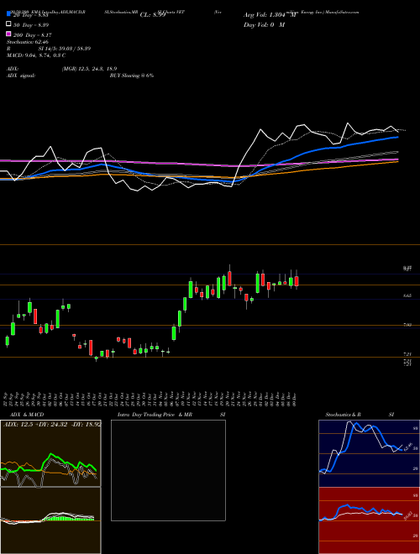Image resolution: width=420 pixels, height=554 pixels.
Task: Open the blue Stochastics chart panel
Action: (369, 453)
